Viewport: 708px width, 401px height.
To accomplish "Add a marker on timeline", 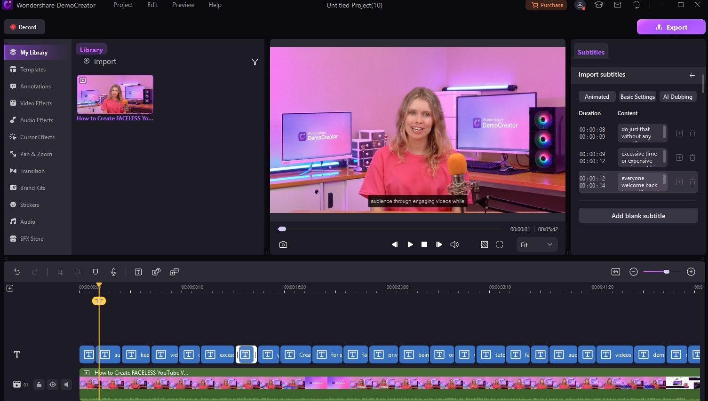I will tap(95, 272).
